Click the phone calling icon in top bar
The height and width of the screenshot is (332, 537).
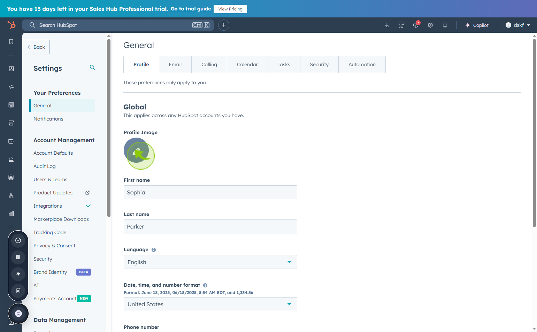click(386, 25)
